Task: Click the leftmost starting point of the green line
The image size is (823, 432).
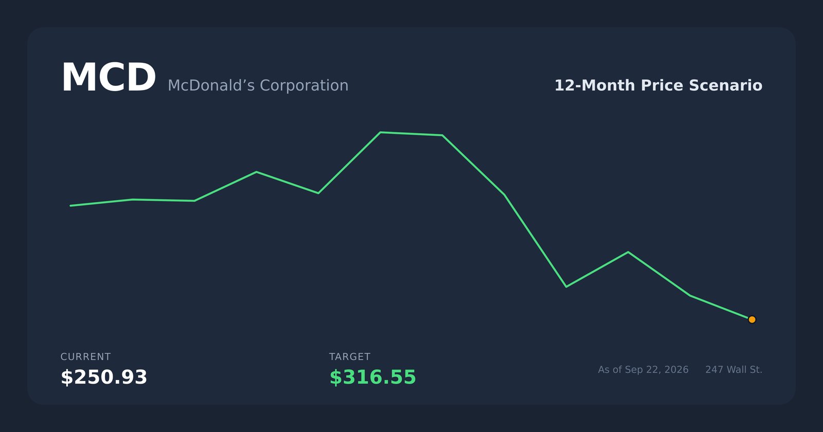Action: (x=71, y=206)
